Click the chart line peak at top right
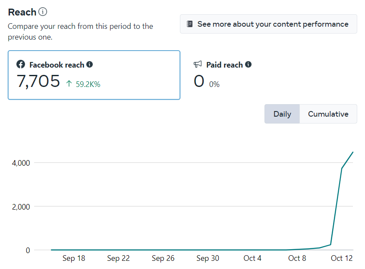The width and height of the screenshot is (365, 269). (353, 152)
